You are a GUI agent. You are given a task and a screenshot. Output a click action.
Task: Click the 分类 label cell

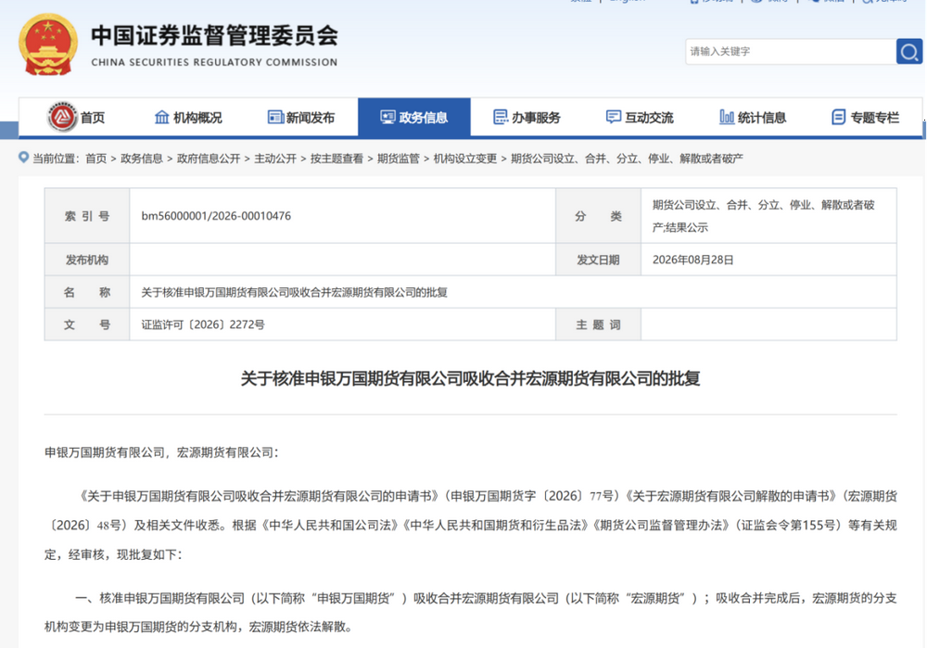(598, 216)
